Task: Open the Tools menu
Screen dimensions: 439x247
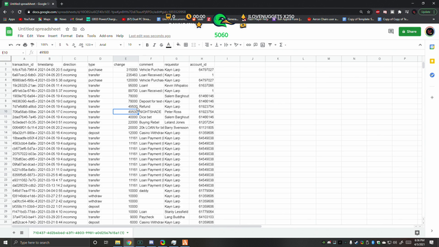Action: point(91,36)
